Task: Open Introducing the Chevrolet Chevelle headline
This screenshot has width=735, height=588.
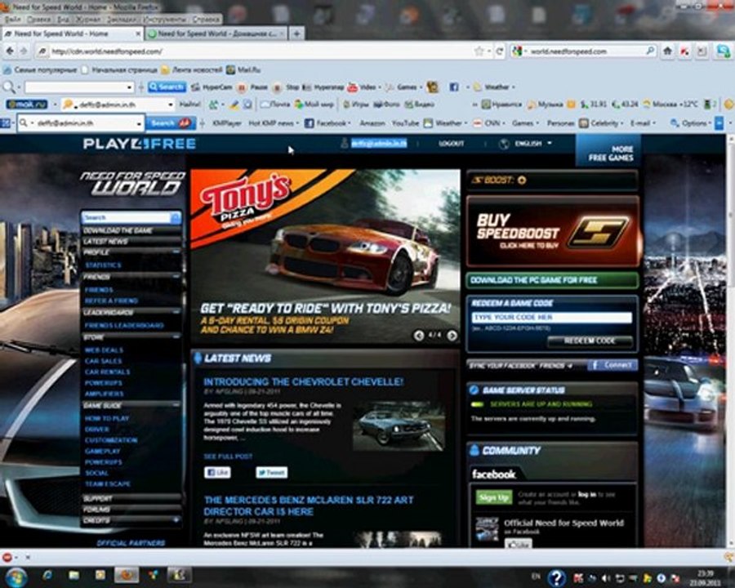Action: pos(303,381)
